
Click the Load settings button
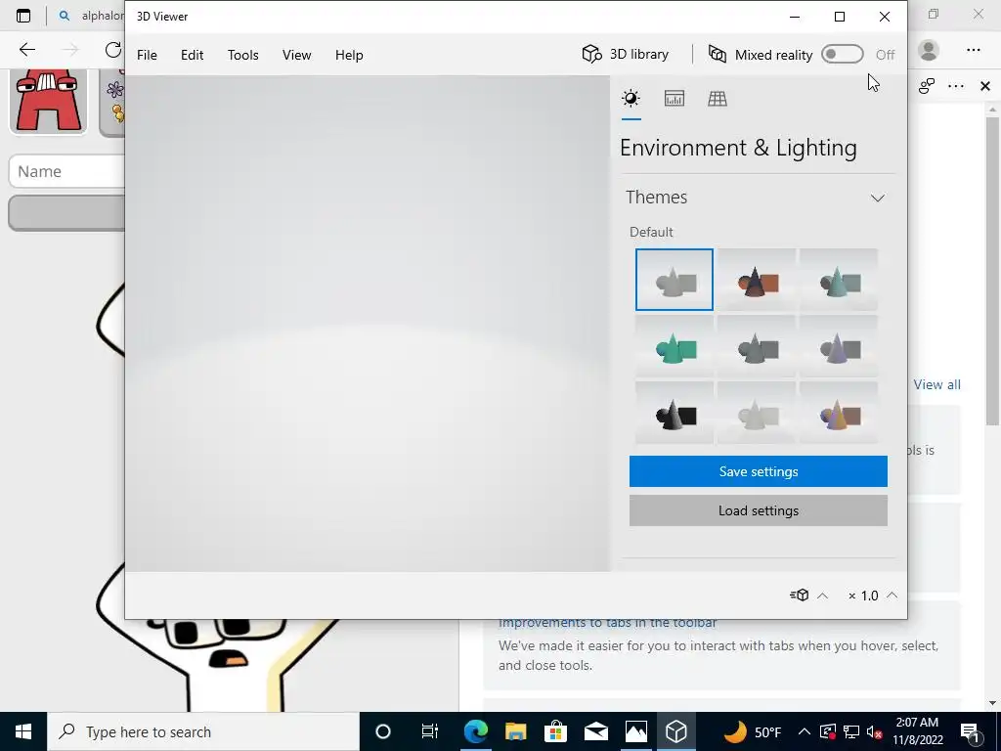click(759, 510)
